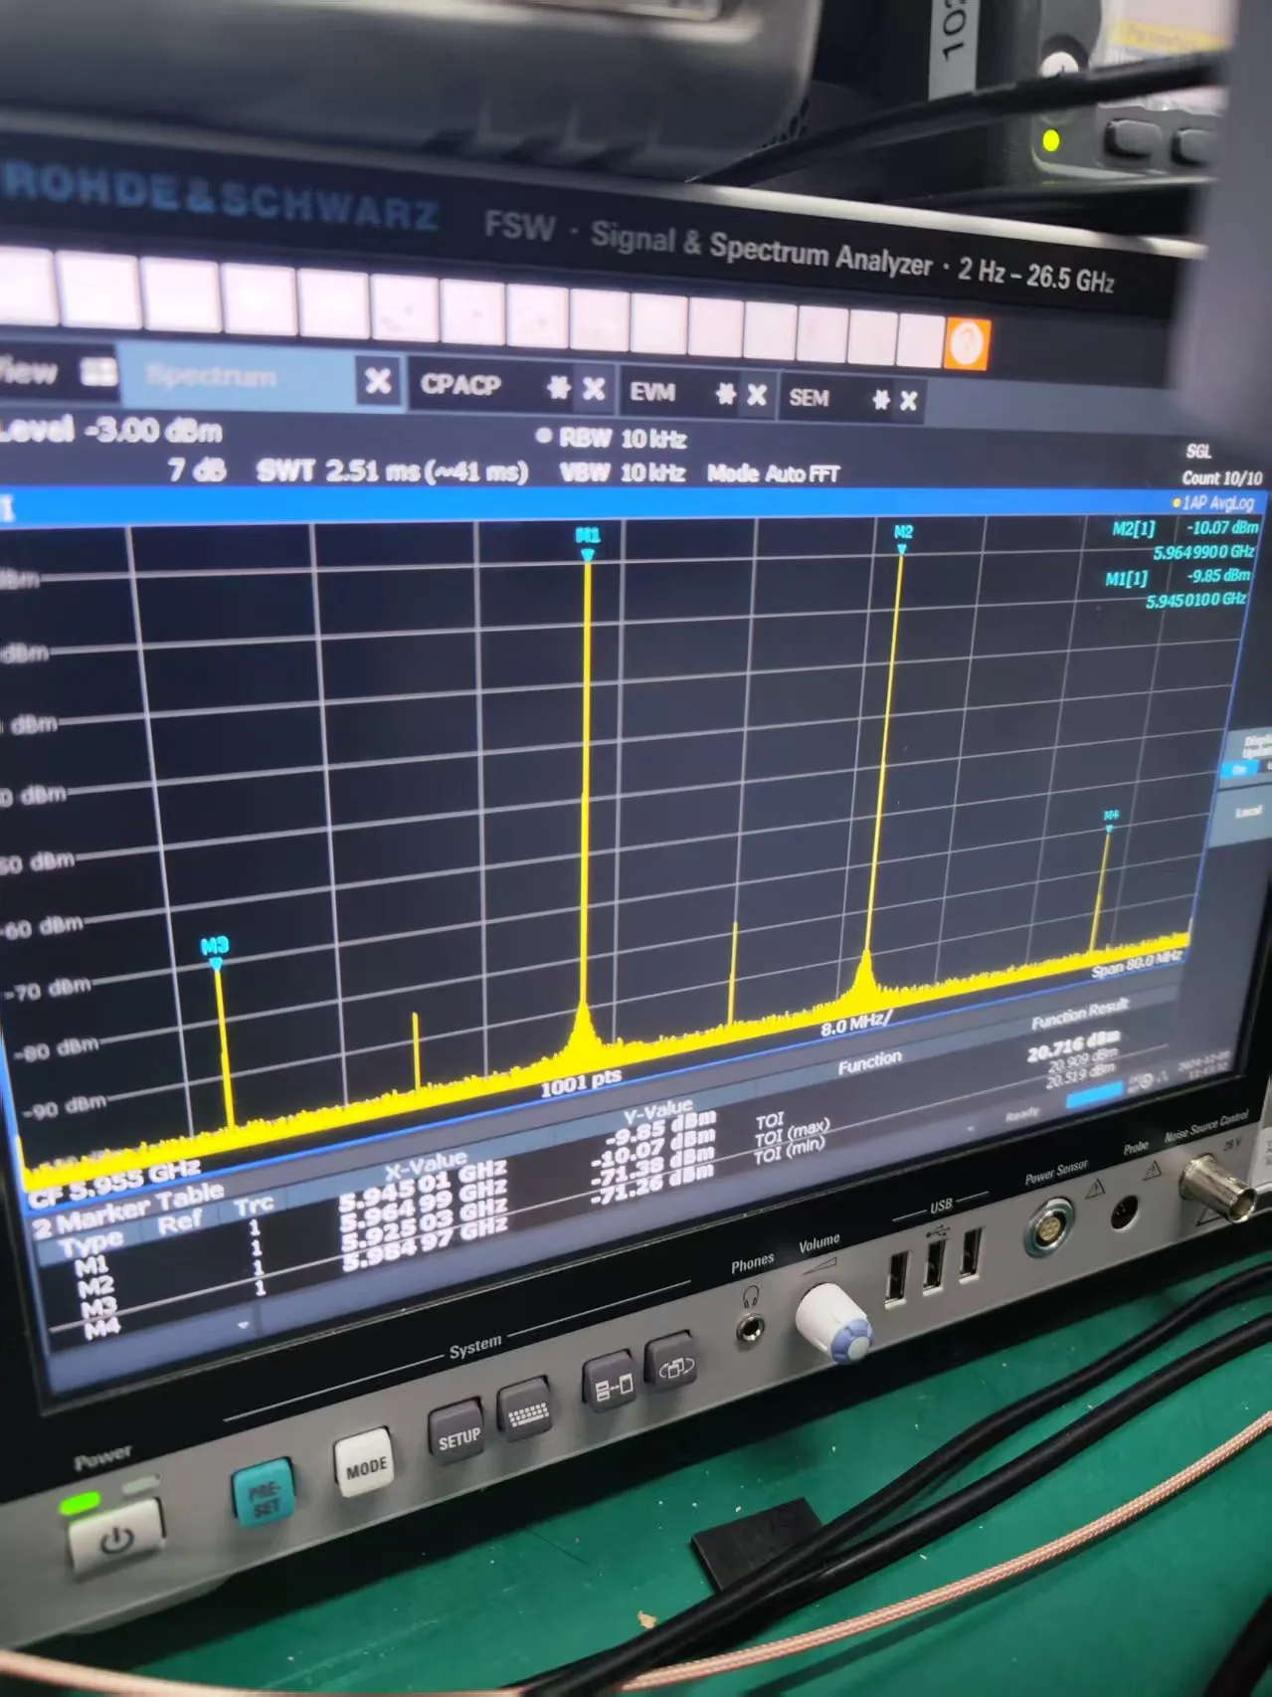Tap the Ref Level -3.00 dBm setting
The image size is (1272, 1697).
(111, 430)
